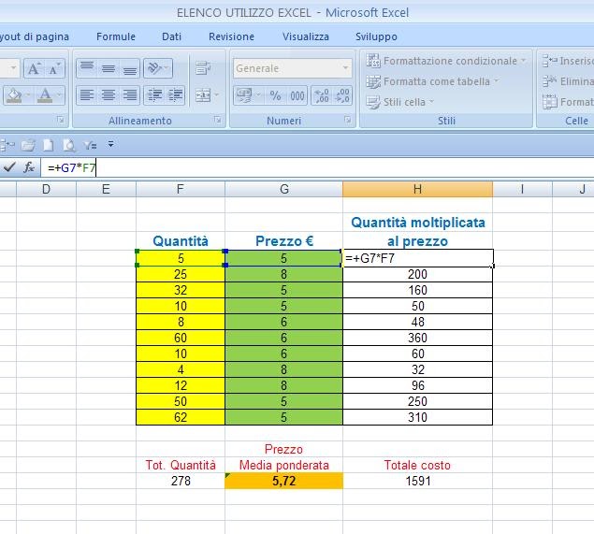
Task: Decrease indent of cell content
Action: (154, 95)
